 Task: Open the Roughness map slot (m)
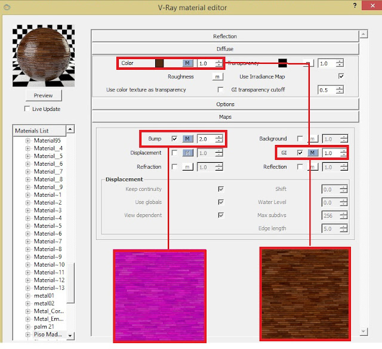217,77
